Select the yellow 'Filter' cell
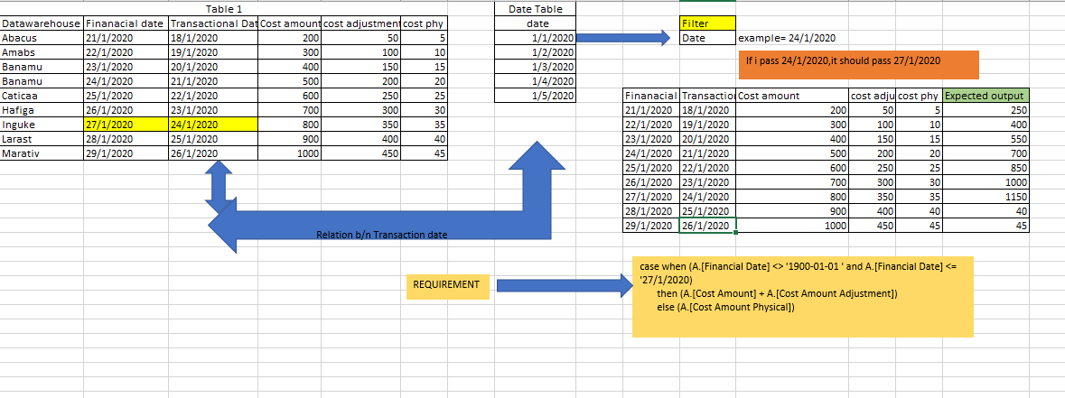 point(707,24)
